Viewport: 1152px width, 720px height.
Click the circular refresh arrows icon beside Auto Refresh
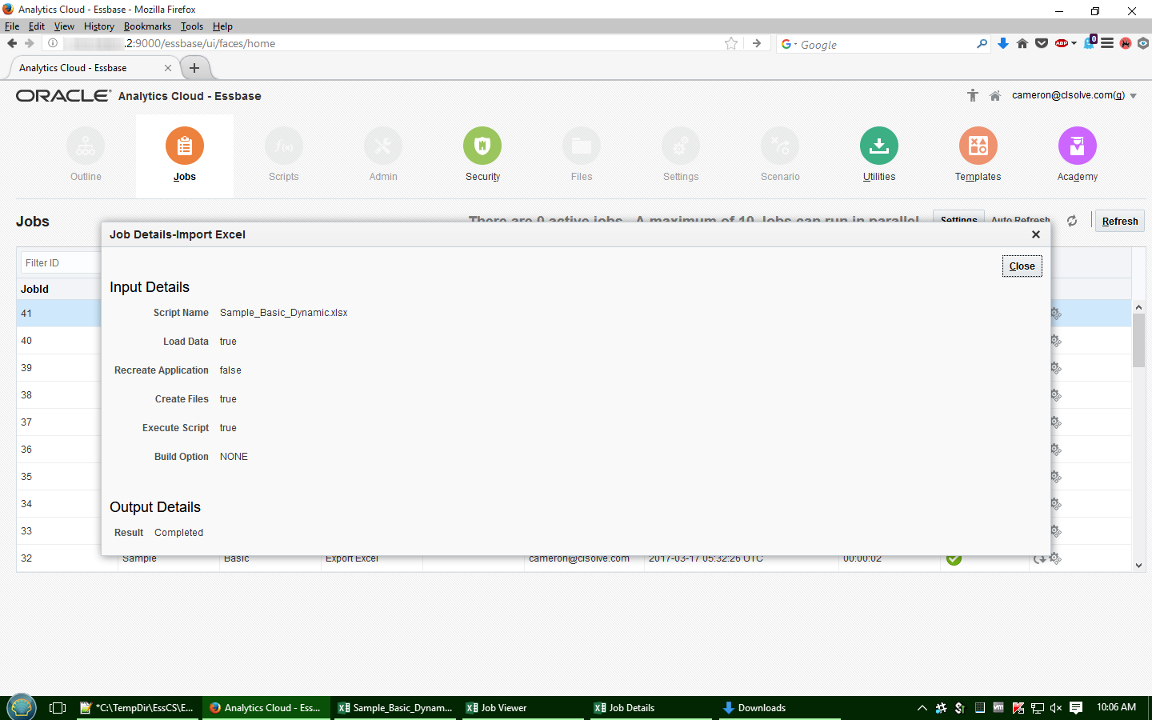(x=1072, y=221)
